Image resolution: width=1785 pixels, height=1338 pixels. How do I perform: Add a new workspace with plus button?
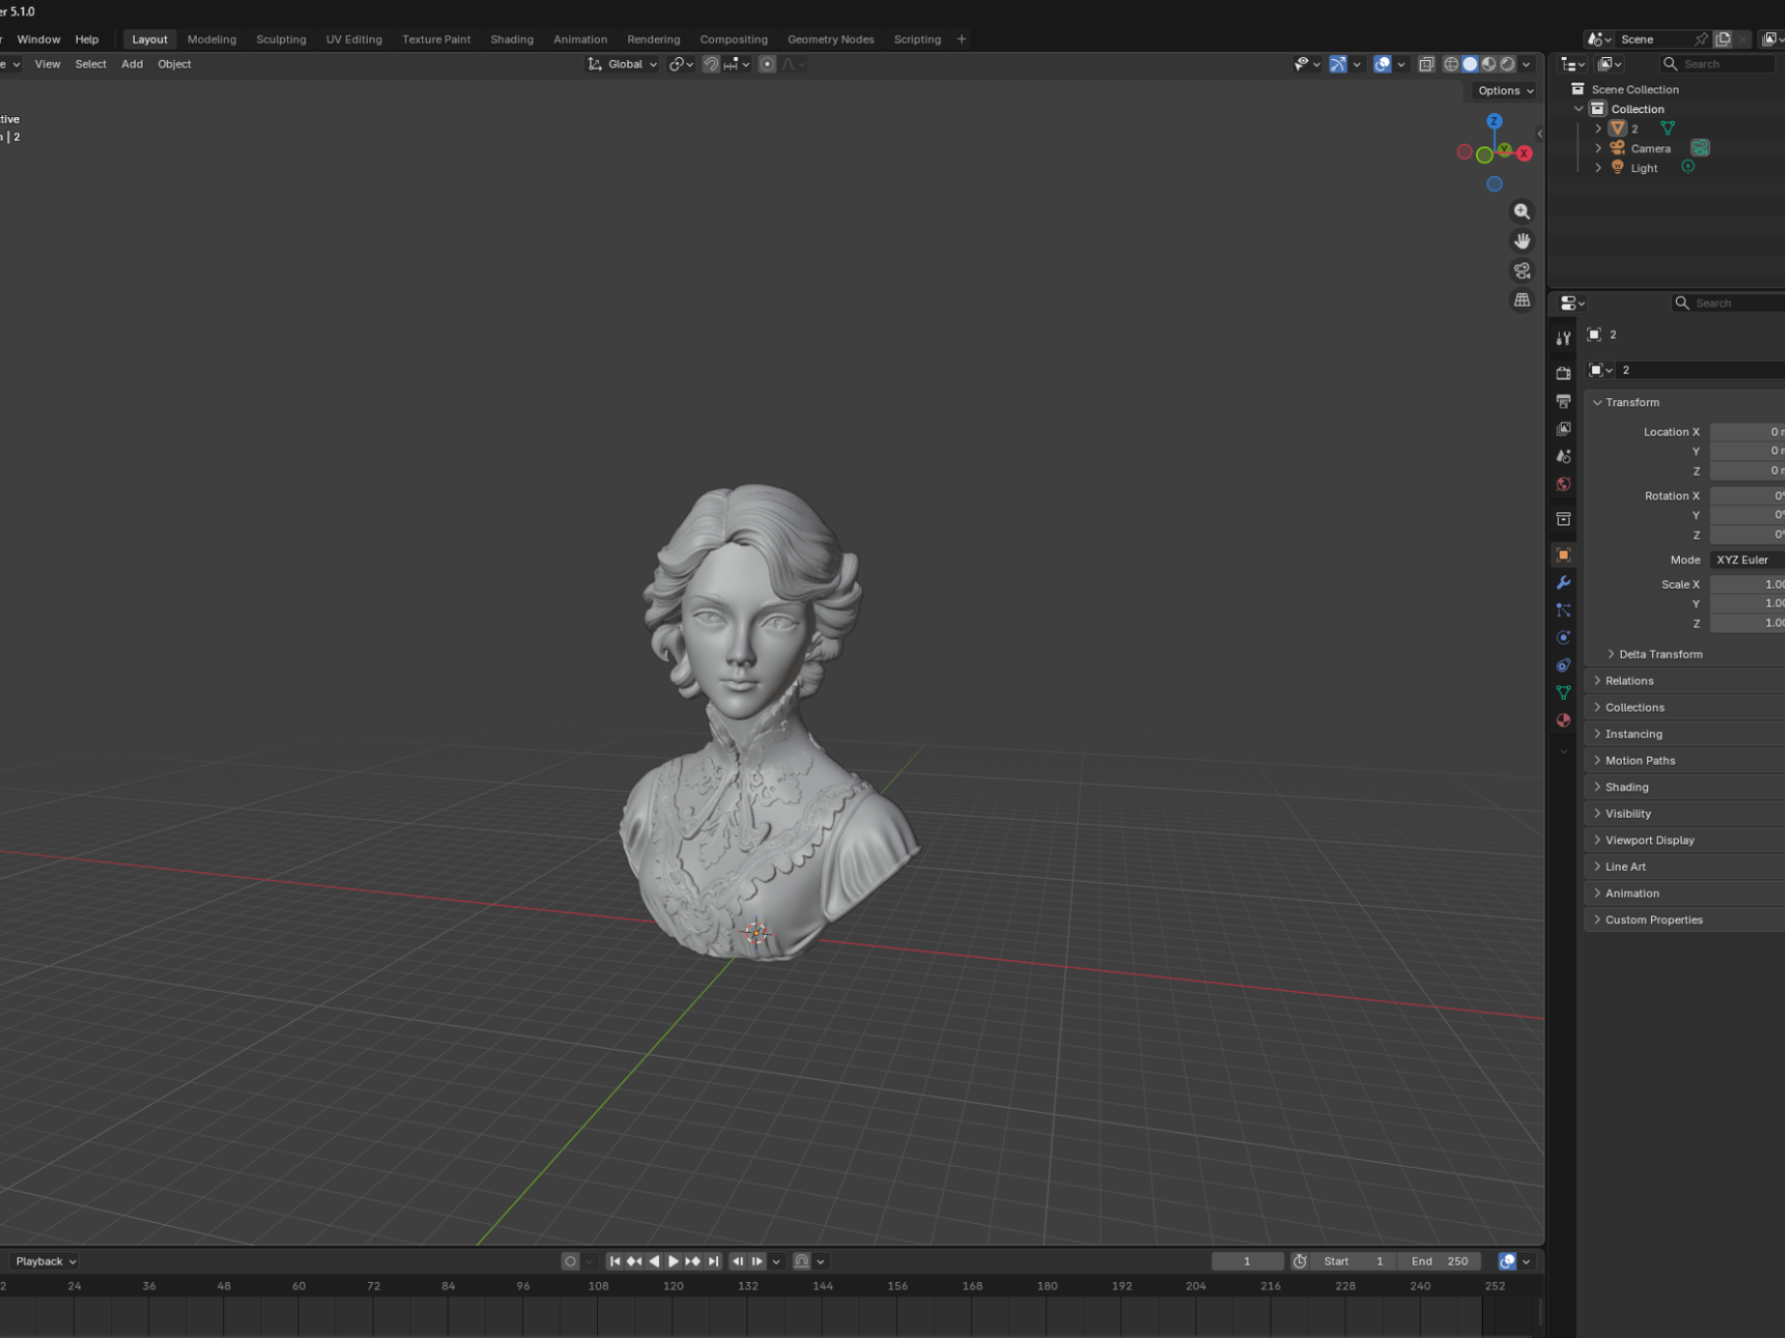tap(961, 39)
